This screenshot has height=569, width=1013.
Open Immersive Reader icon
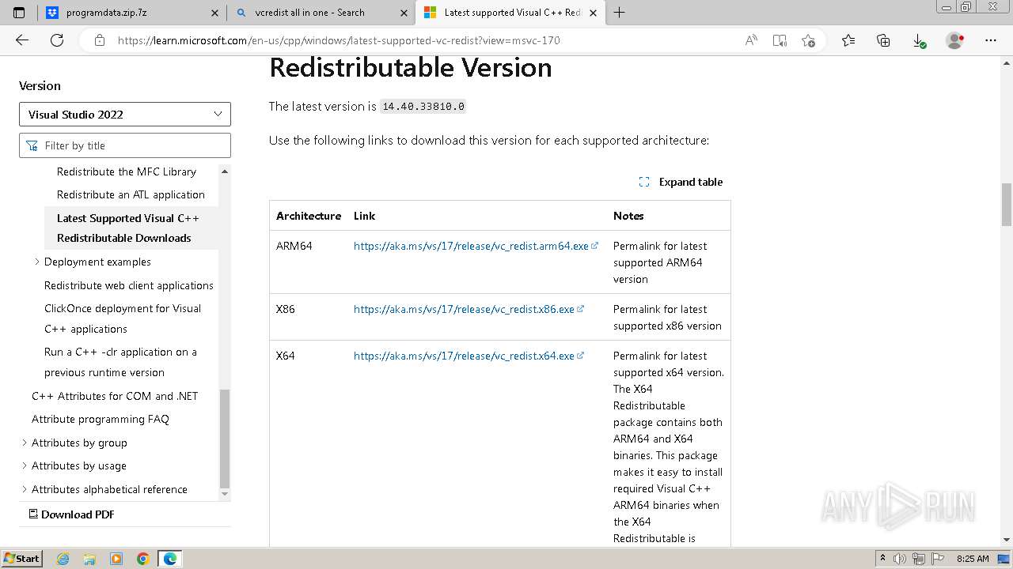click(x=780, y=40)
